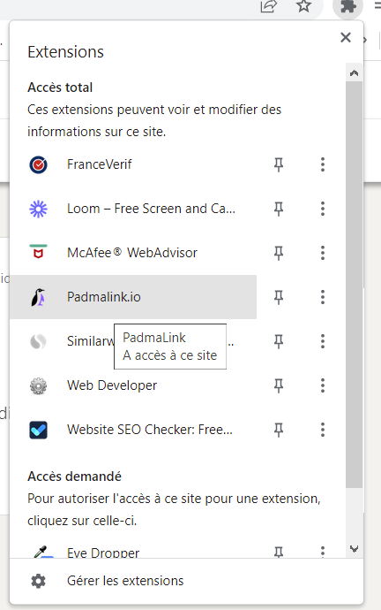Screen dimensions: 381x610
Task: Pin Web Developer to the toolbar
Action: [x=279, y=386]
